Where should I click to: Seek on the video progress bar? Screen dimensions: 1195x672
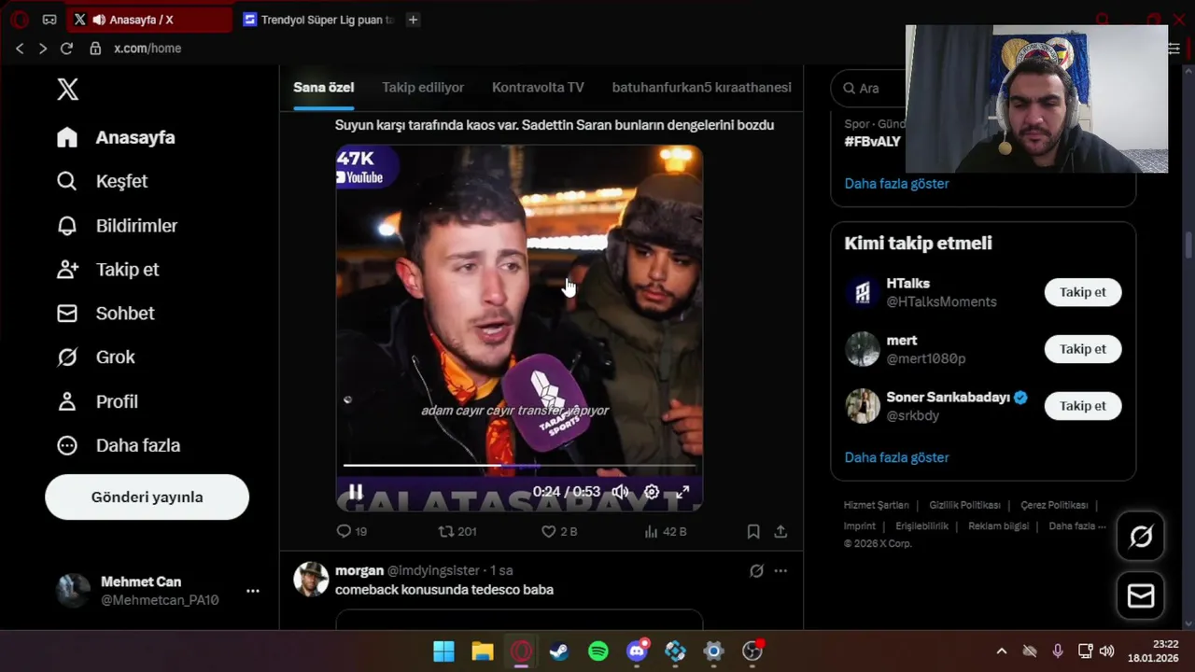pyautogui.click(x=519, y=465)
